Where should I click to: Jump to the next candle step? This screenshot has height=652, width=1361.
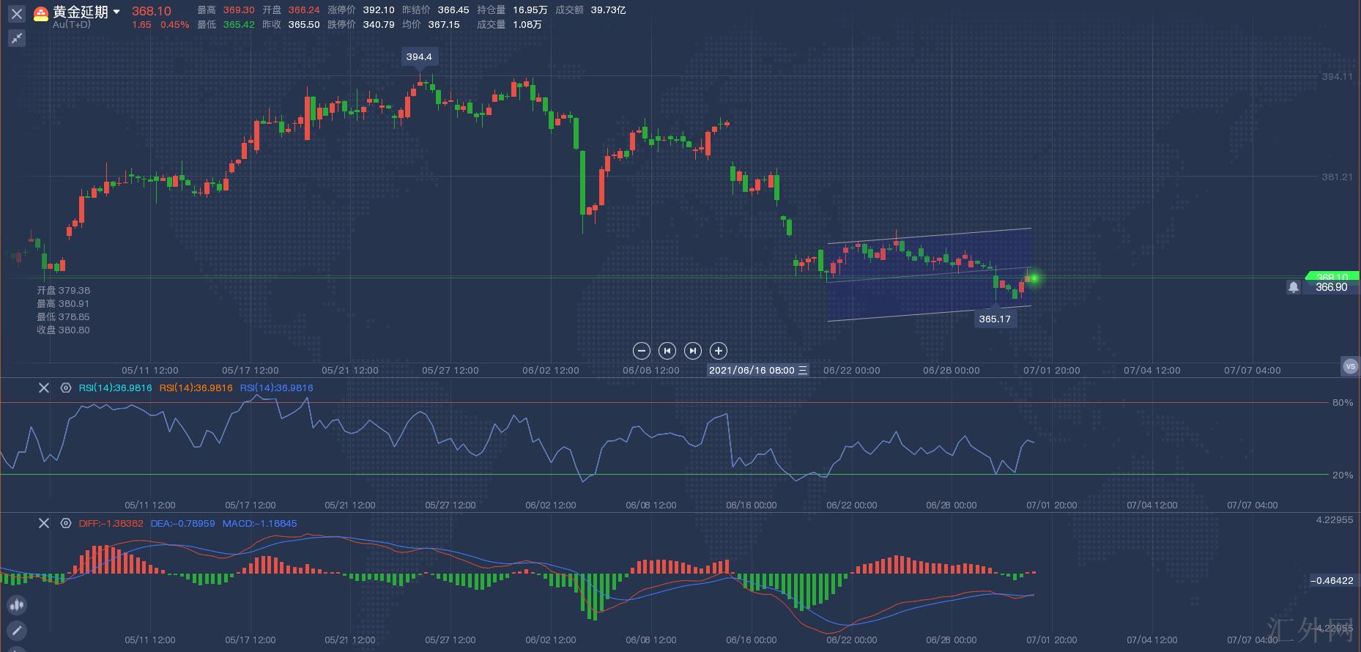tap(692, 351)
